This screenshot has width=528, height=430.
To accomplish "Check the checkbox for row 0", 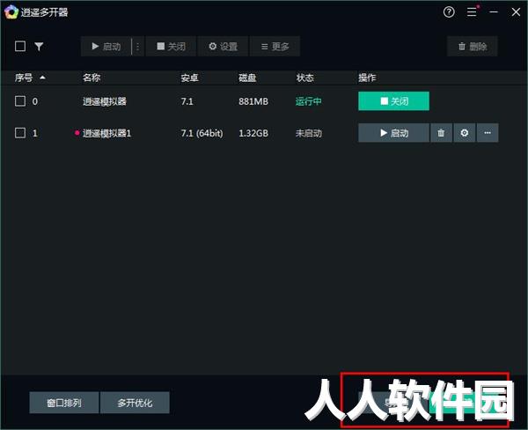I will point(20,100).
